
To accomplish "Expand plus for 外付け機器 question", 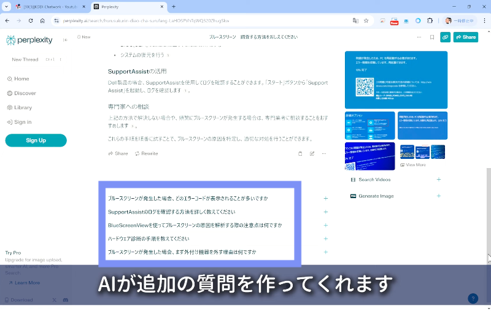I will (x=326, y=252).
